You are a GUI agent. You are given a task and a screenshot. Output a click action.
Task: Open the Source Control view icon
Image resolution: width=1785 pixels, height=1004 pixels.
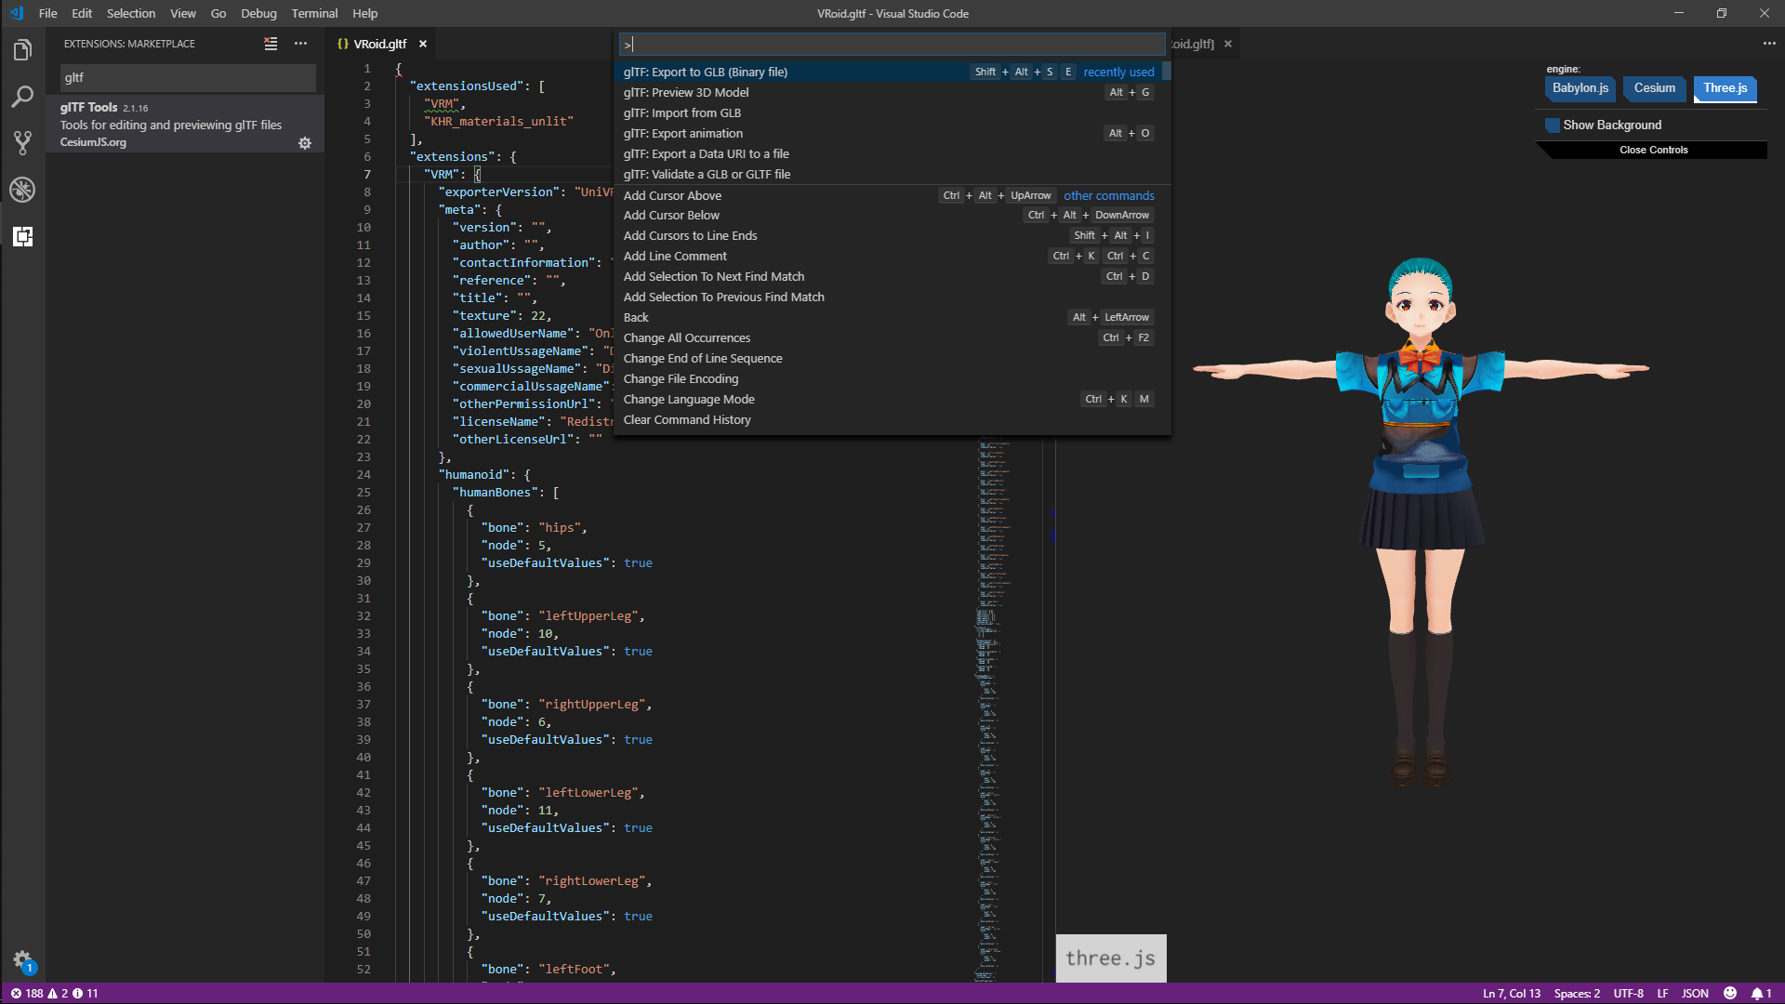22,143
